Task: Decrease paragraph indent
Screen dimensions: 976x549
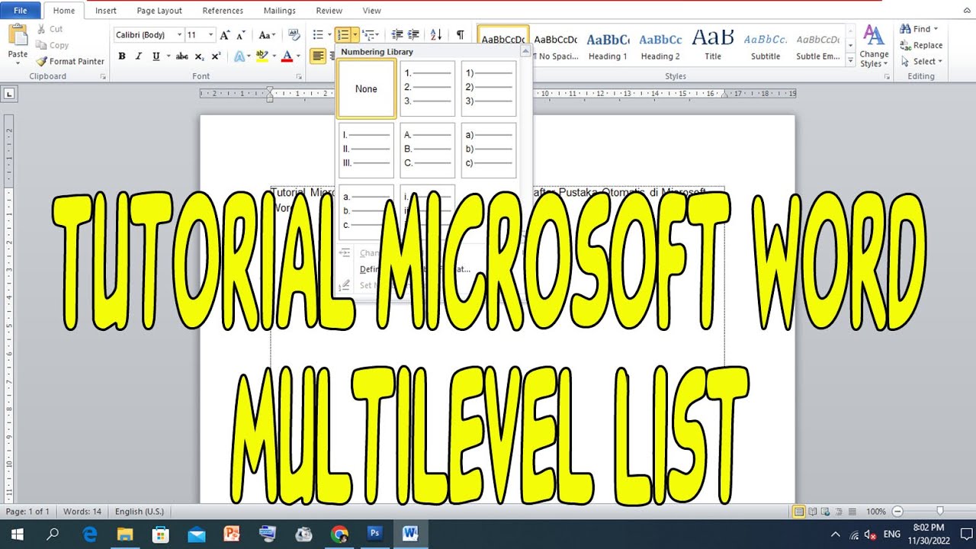Action: [x=396, y=35]
